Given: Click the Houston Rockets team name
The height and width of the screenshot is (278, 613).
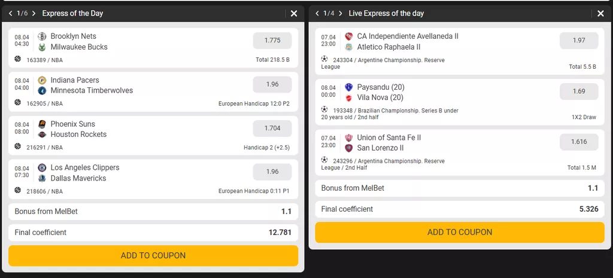Looking at the screenshot, I should (78, 135).
